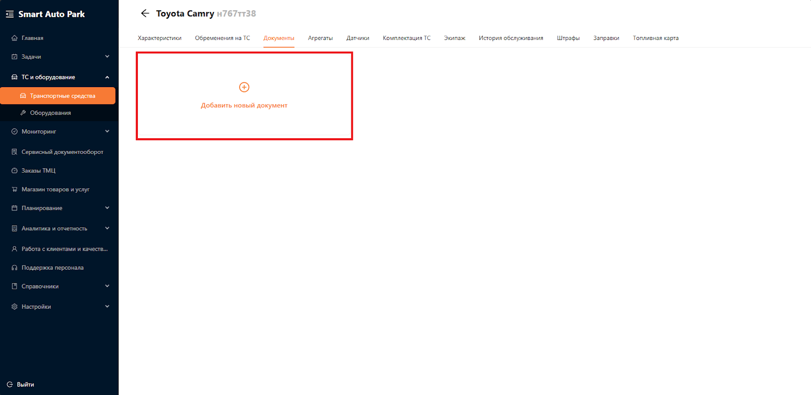
Task: Click the home icon for Главная
Action: 14,38
